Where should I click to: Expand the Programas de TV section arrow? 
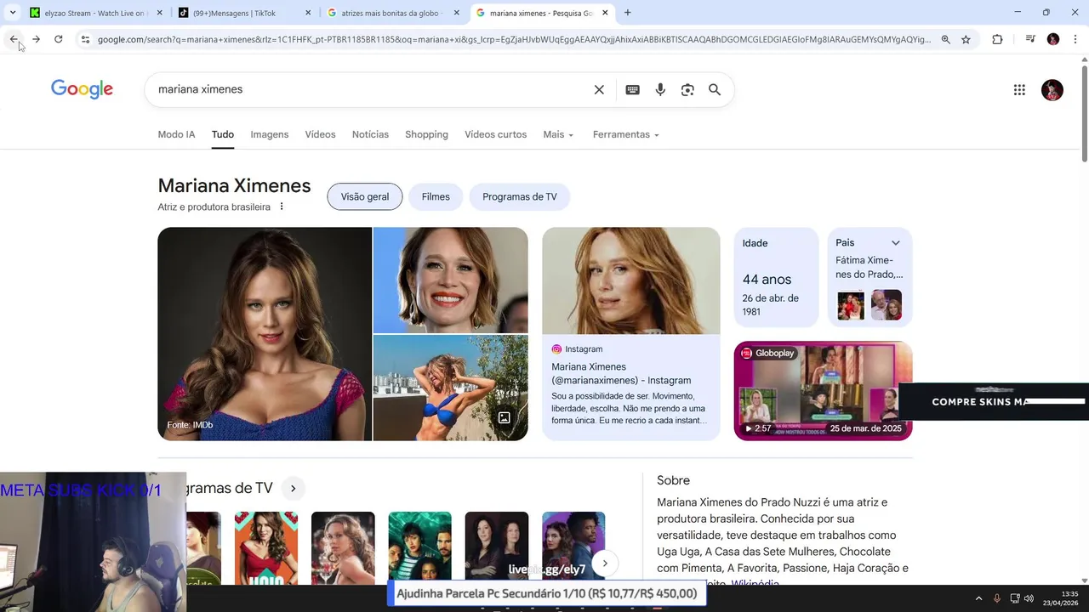[x=293, y=488]
